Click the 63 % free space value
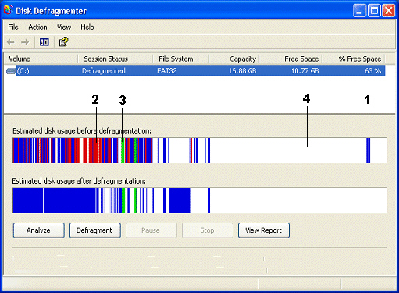This screenshot has width=399, height=293. pos(373,70)
